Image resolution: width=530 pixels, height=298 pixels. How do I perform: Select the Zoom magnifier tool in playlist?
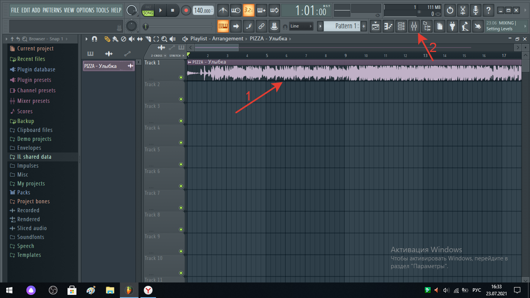click(164, 39)
